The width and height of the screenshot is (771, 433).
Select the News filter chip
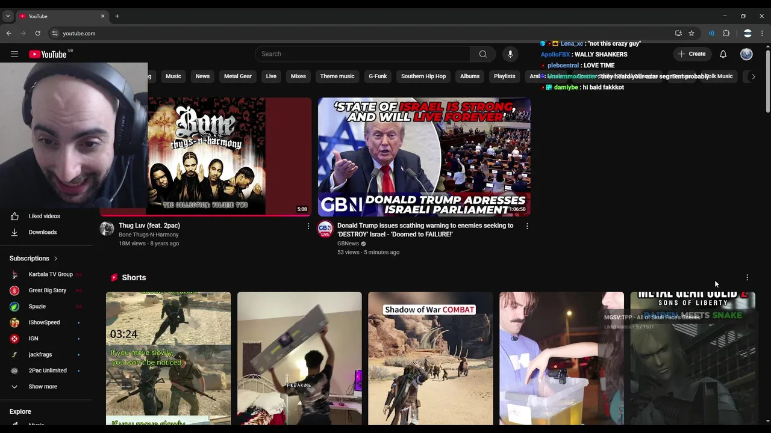202,76
